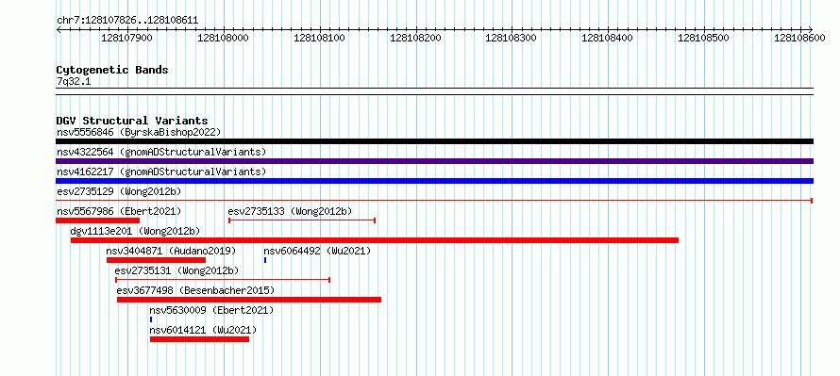Select the esv2735133 bracketed red line
The image size is (840, 376).
tap(302, 221)
